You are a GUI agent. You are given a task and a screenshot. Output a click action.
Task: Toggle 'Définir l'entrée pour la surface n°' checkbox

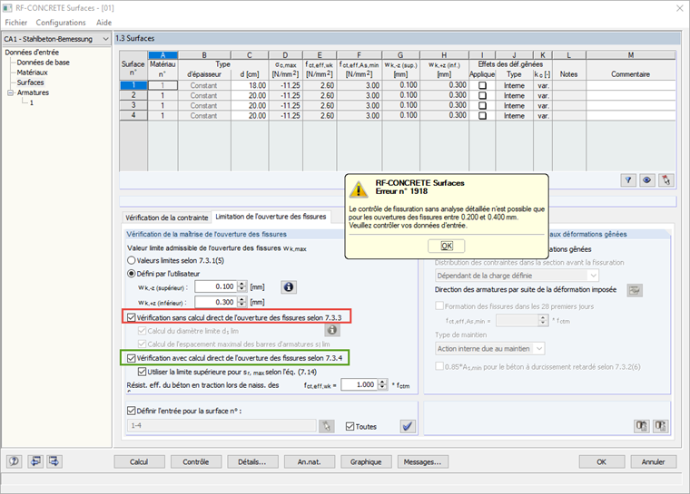131,411
